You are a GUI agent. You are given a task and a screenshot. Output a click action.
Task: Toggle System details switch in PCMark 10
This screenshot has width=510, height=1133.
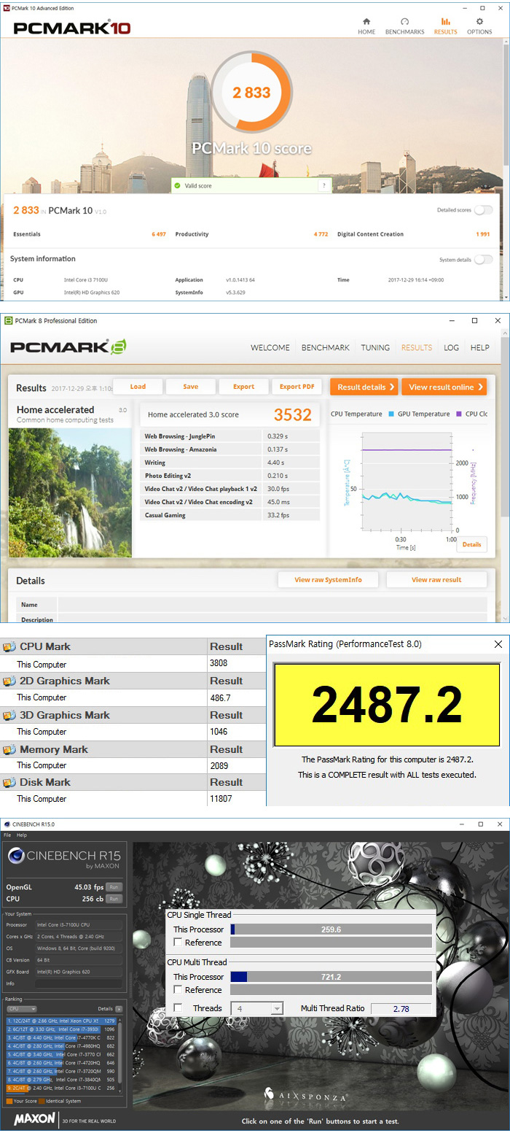pyautogui.click(x=483, y=260)
